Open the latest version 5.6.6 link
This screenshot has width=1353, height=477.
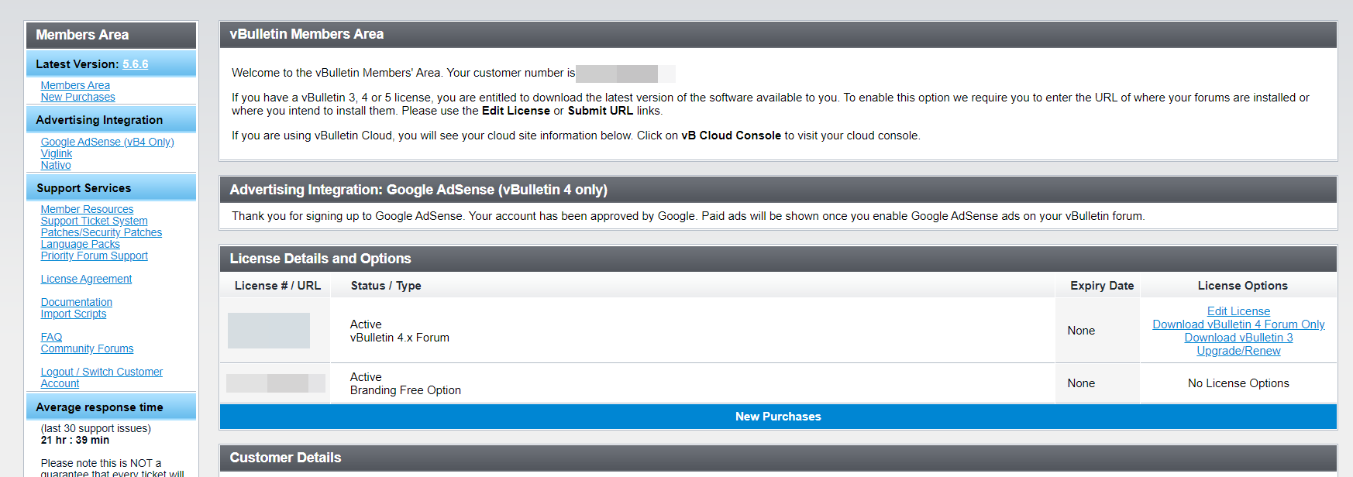pyautogui.click(x=135, y=64)
